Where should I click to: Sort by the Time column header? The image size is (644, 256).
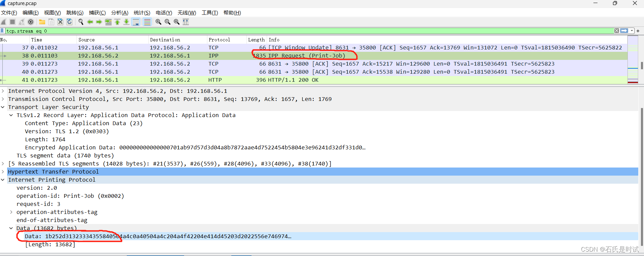[53, 40]
